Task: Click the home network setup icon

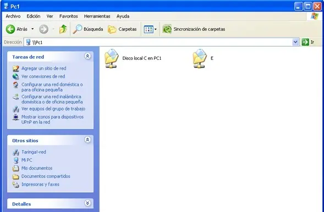Action: (16, 85)
